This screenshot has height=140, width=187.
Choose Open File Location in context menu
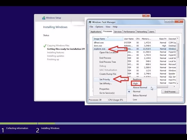point(109,52)
